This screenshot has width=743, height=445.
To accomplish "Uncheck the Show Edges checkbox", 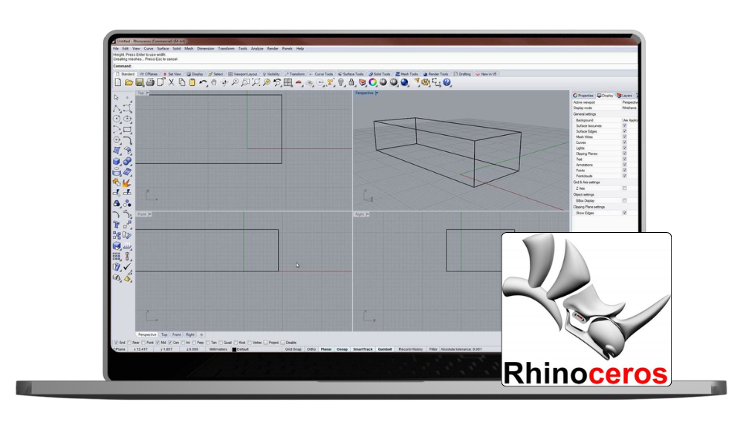I will (x=624, y=213).
